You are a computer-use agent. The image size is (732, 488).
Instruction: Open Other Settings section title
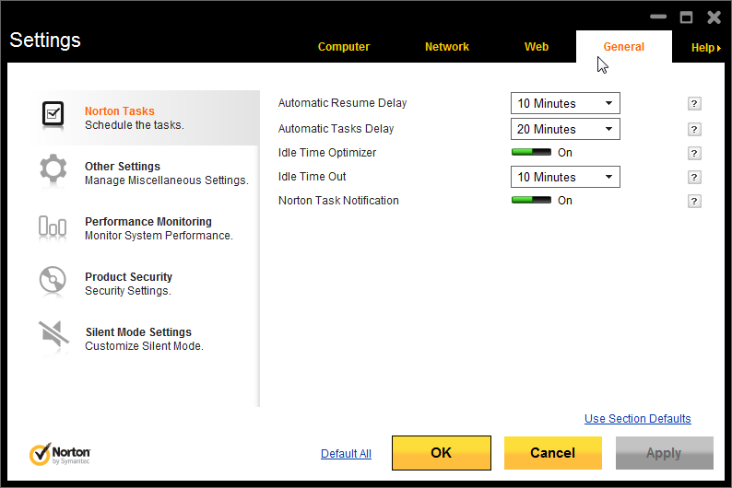point(123,167)
